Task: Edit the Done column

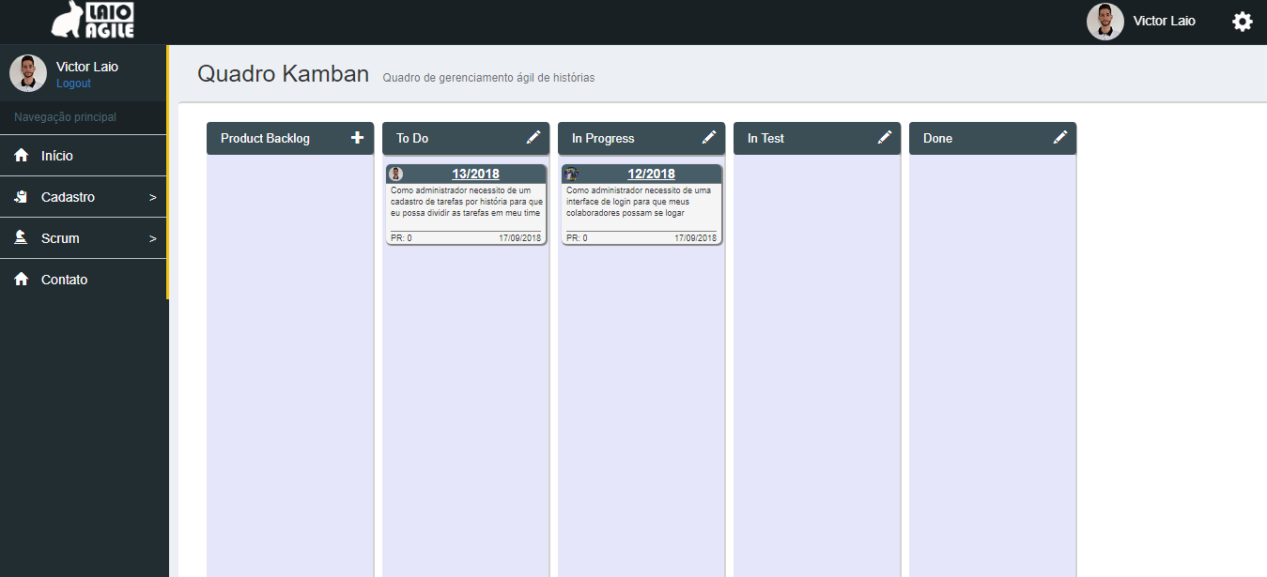Action: [1060, 137]
